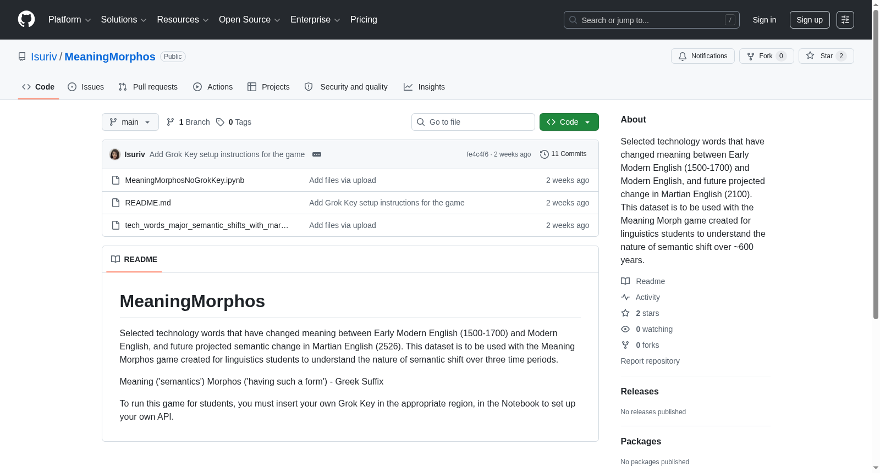Screen dimensions: 880x473
Task: Click the Packages heading link
Action: pos(641,442)
